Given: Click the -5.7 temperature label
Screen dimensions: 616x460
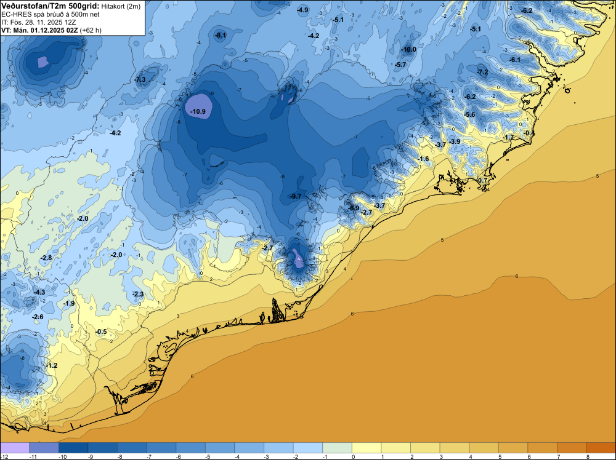Looking at the screenshot, I should [x=401, y=65].
